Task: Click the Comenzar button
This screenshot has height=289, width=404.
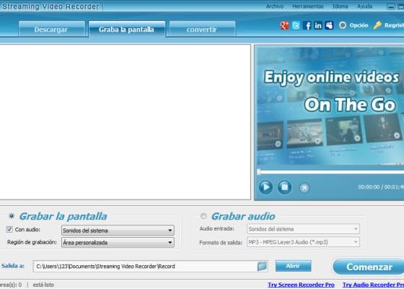Action: coord(369,267)
